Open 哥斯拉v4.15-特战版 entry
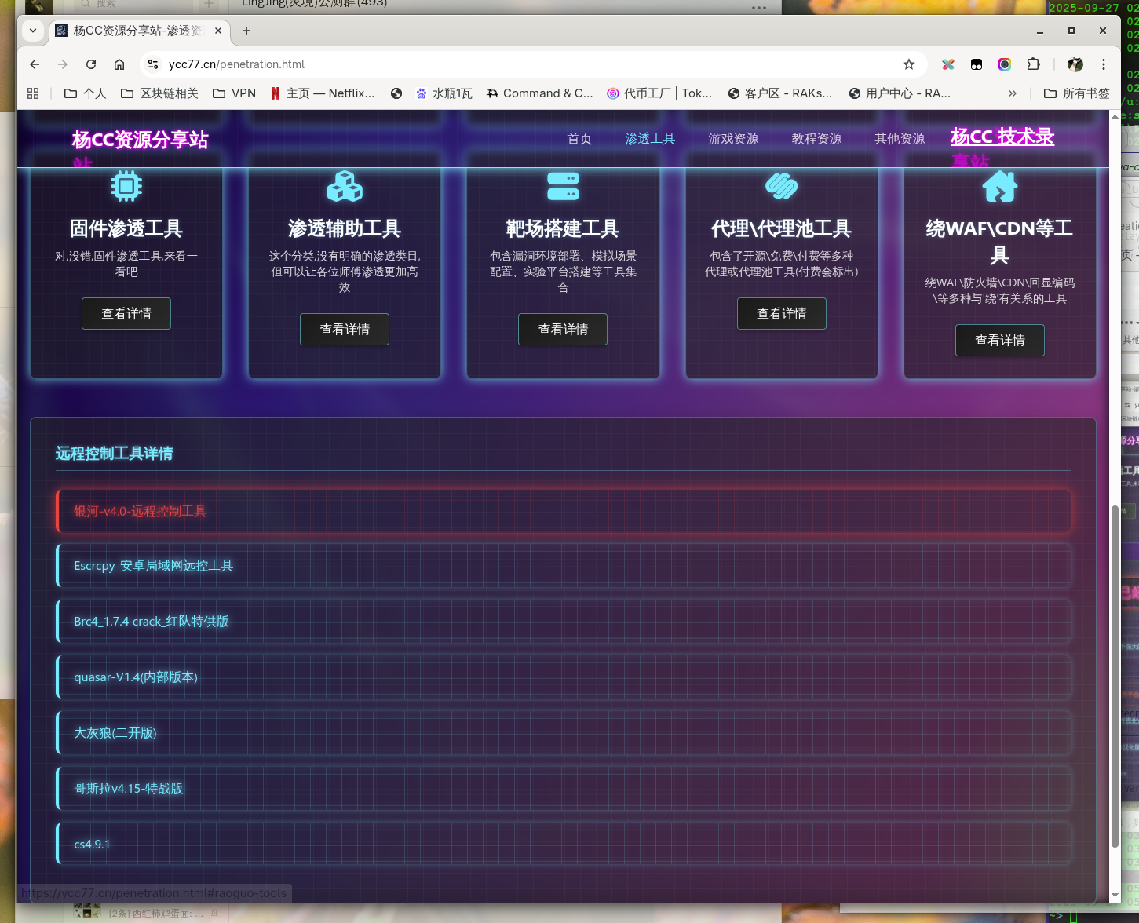The width and height of the screenshot is (1139, 923). [x=564, y=789]
